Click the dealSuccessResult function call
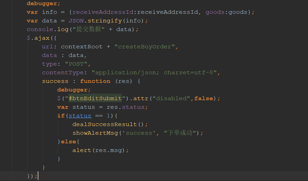The height and width of the screenshot is (181, 308). tap(104, 124)
